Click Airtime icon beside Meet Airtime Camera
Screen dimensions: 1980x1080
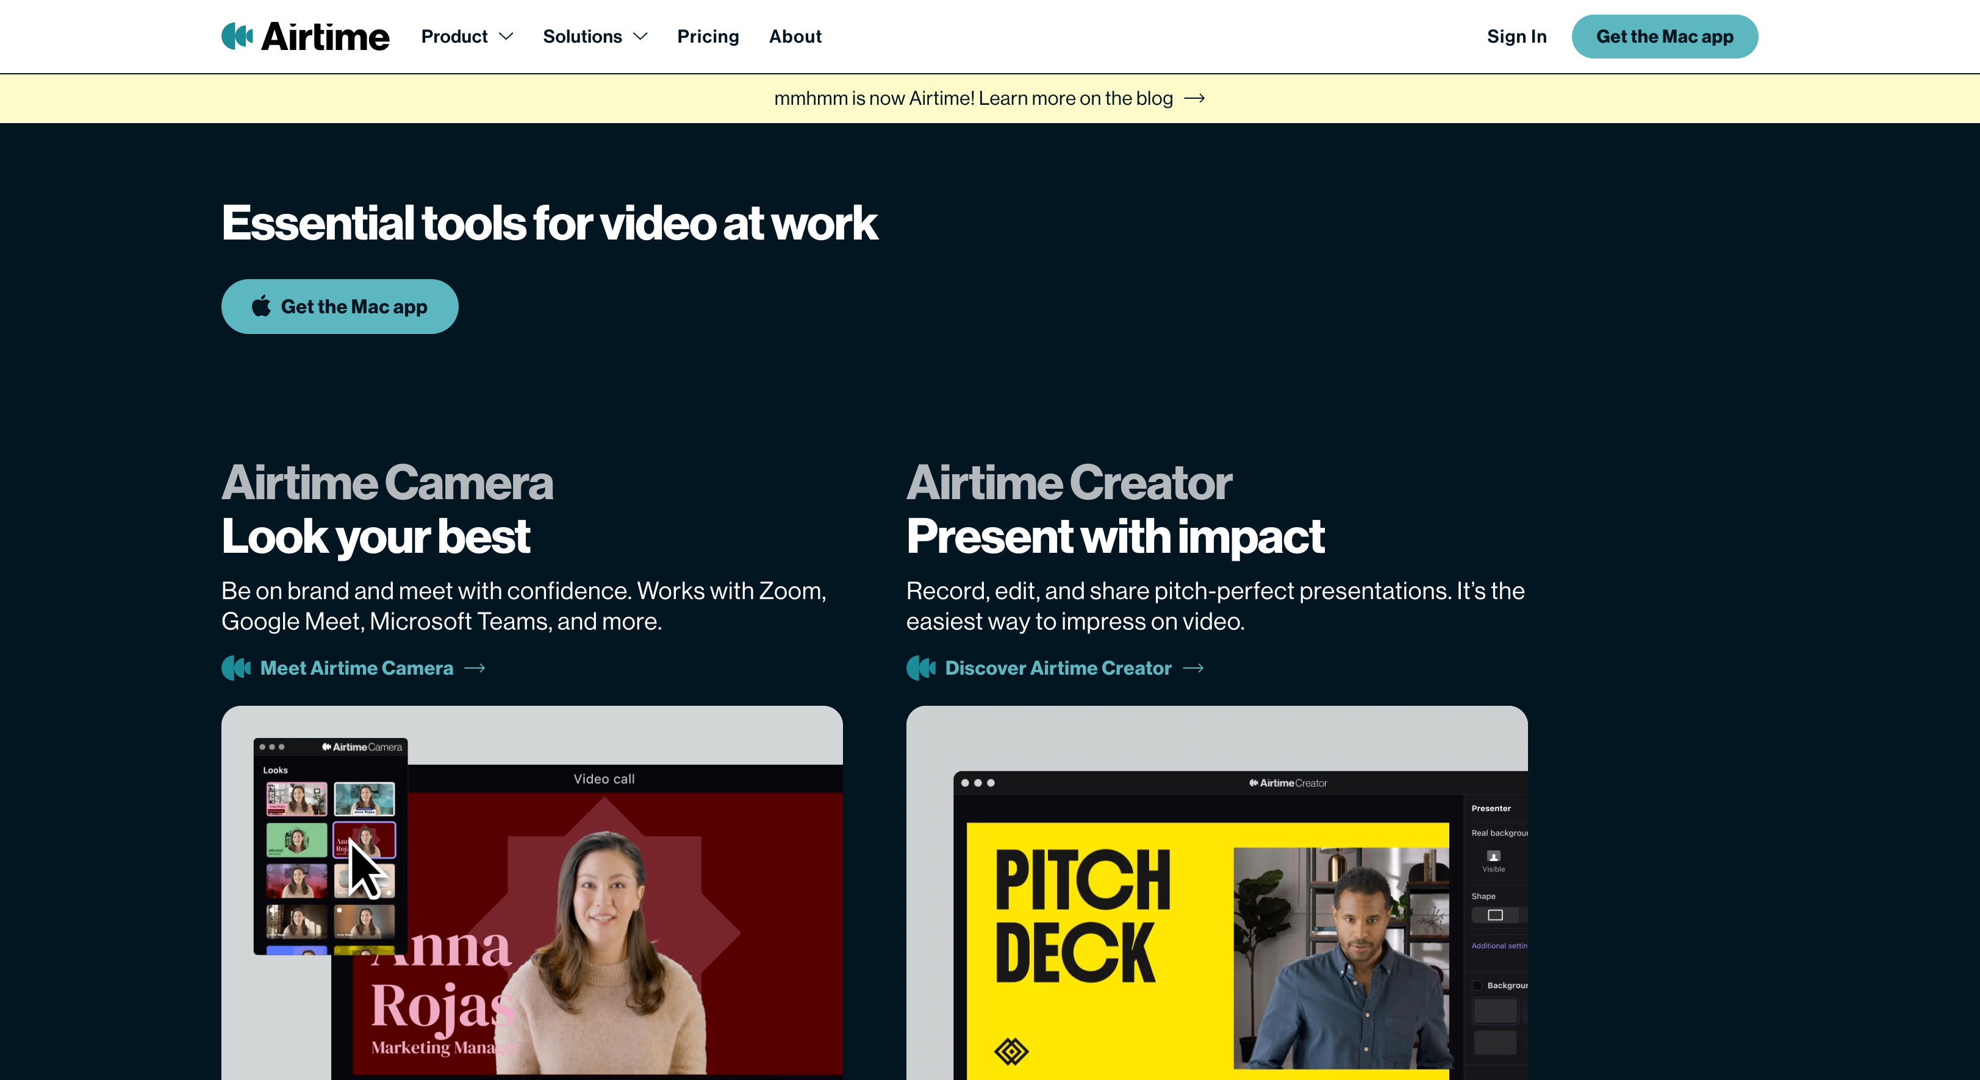point(236,668)
